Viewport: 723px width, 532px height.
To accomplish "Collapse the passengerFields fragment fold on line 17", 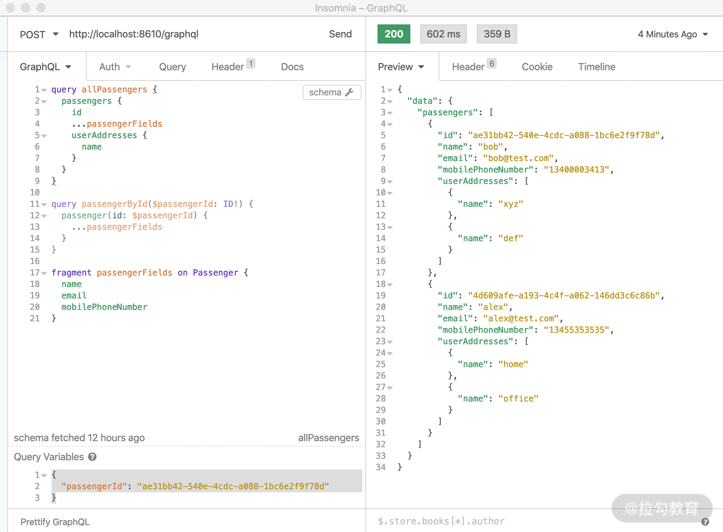I will [x=44, y=273].
